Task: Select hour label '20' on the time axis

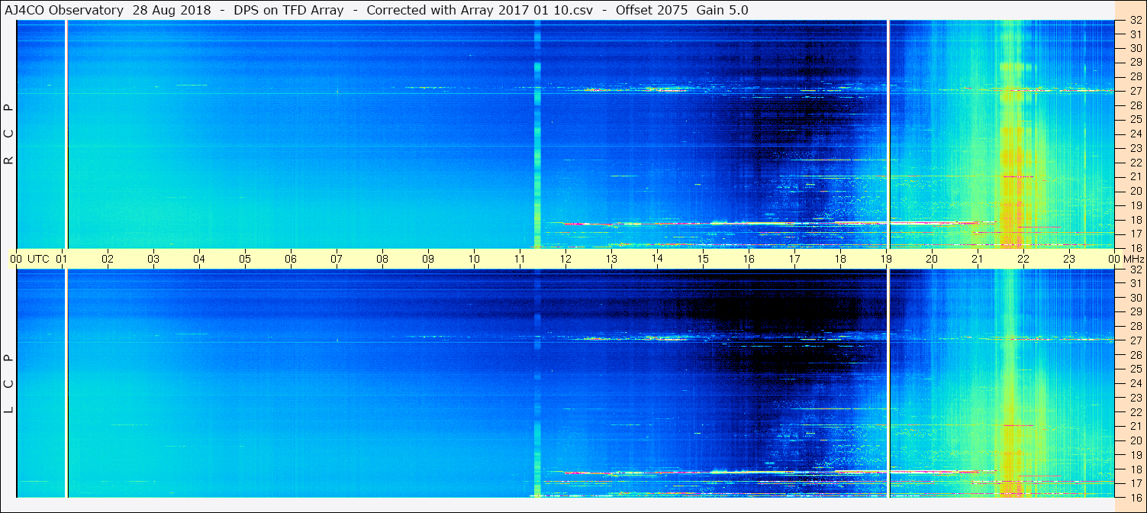Action: tap(932, 259)
